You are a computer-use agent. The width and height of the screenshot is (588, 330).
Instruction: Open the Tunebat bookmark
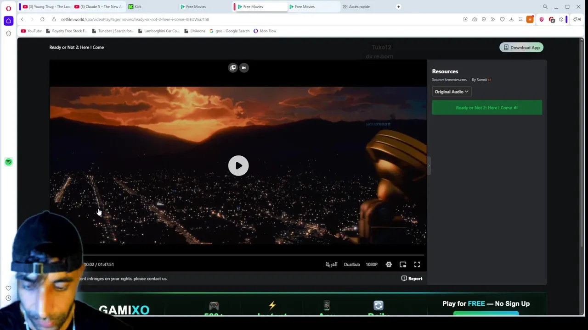tap(113, 31)
